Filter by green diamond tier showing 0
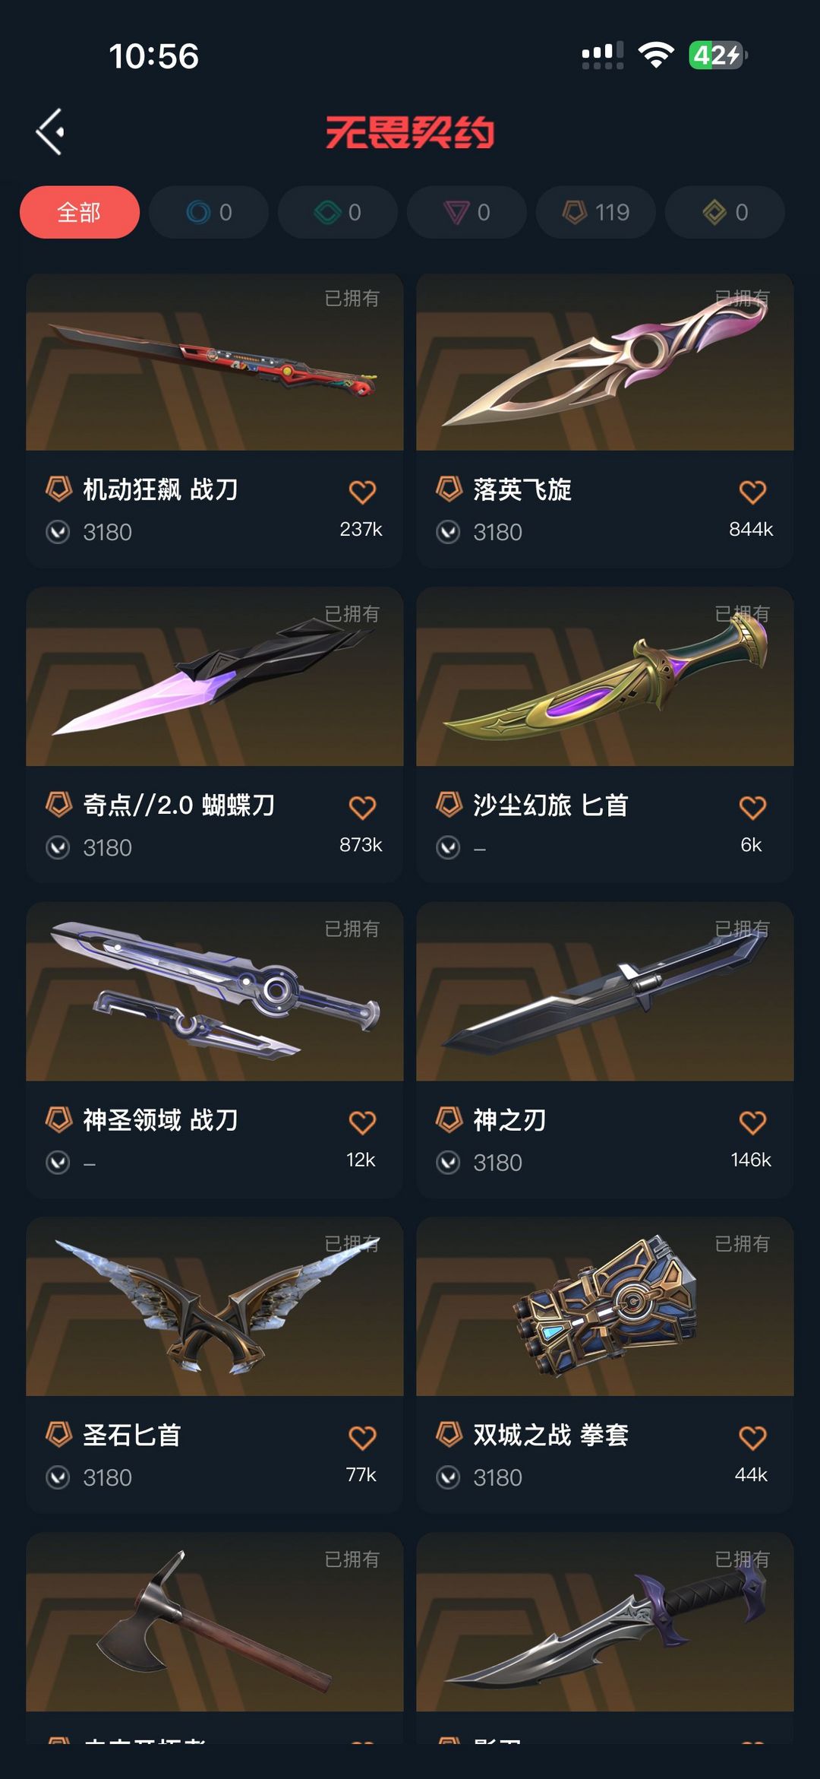The height and width of the screenshot is (1779, 820). click(338, 212)
